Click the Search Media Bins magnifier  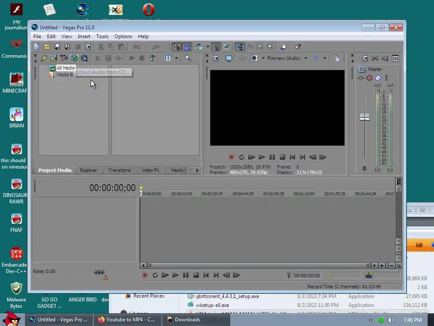click(x=188, y=58)
